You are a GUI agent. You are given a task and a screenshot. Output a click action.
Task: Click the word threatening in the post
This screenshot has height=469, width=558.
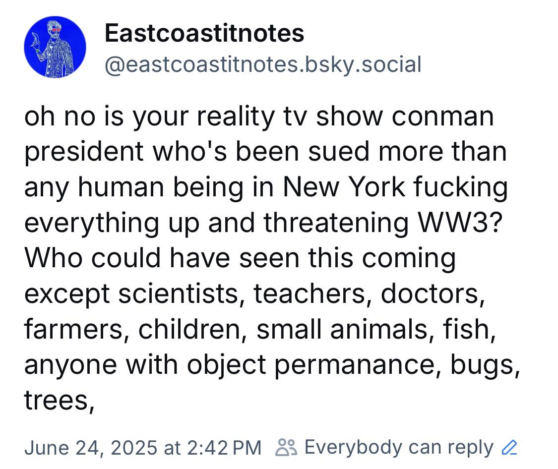336,223
